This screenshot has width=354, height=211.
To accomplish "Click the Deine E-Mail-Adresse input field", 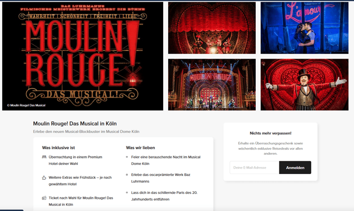I will pos(254,168).
